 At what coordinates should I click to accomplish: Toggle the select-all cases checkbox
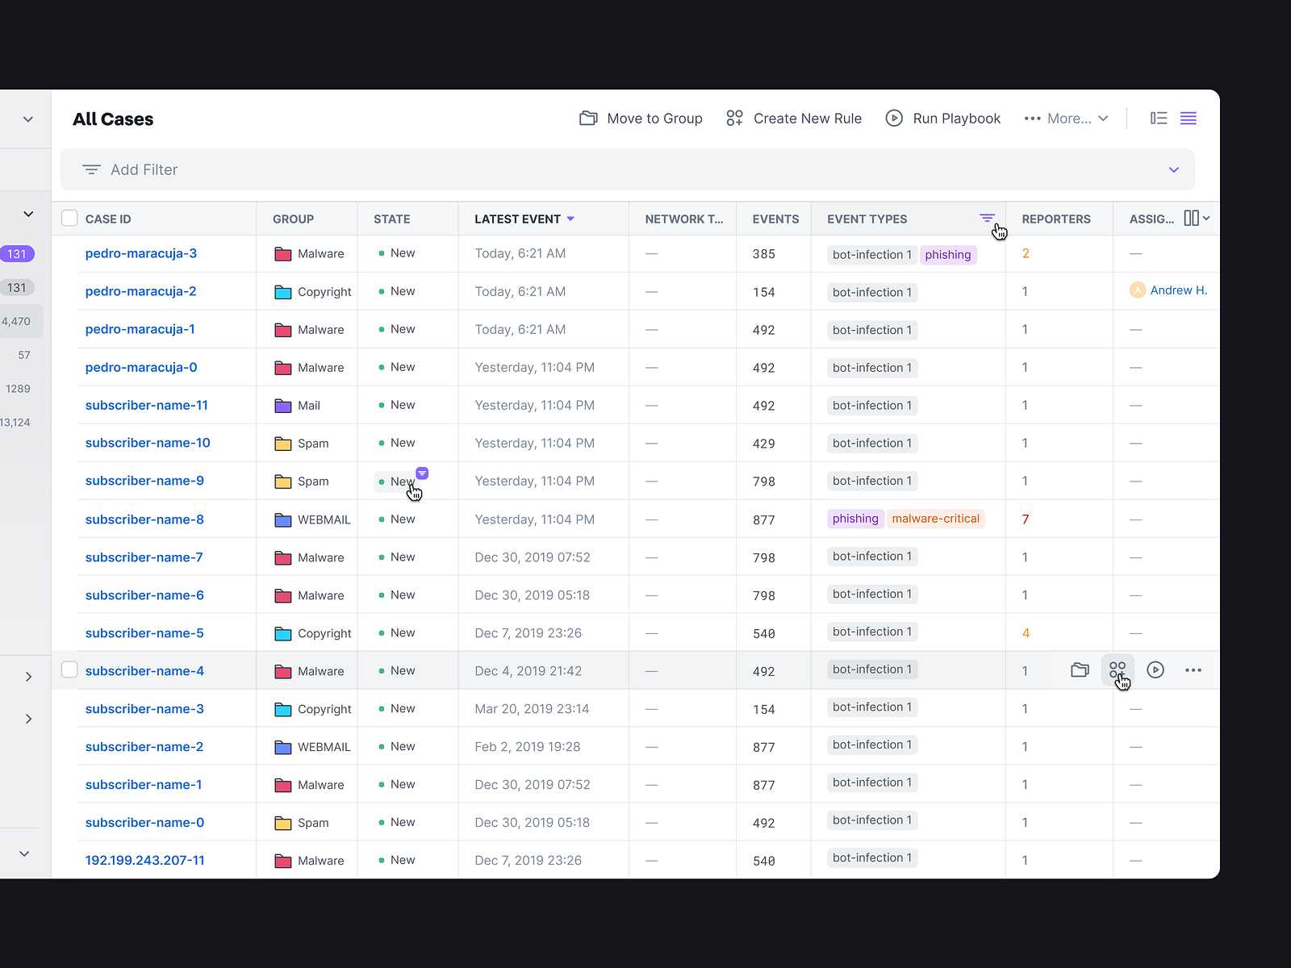[69, 218]
